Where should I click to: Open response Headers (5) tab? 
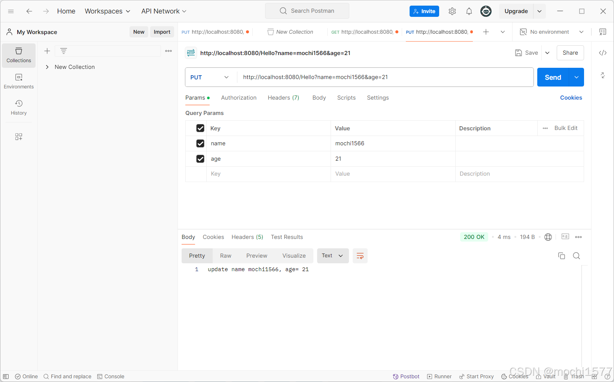247,237
